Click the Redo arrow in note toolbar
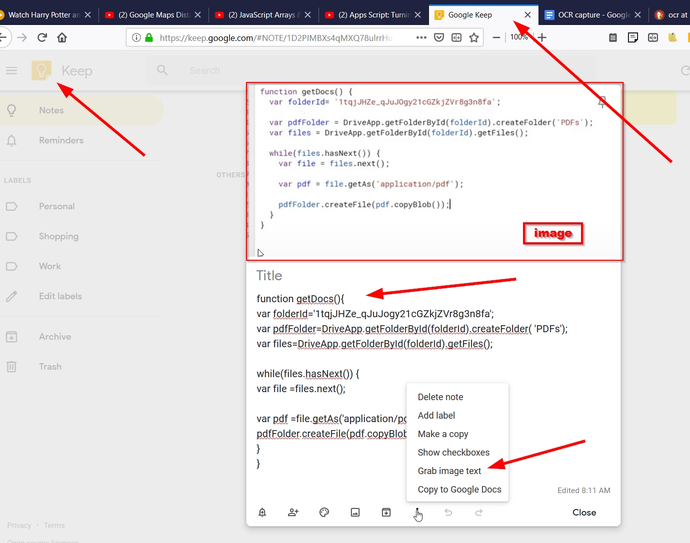The width and height of the screenshot is (690, 543). (x=479, y=512)
